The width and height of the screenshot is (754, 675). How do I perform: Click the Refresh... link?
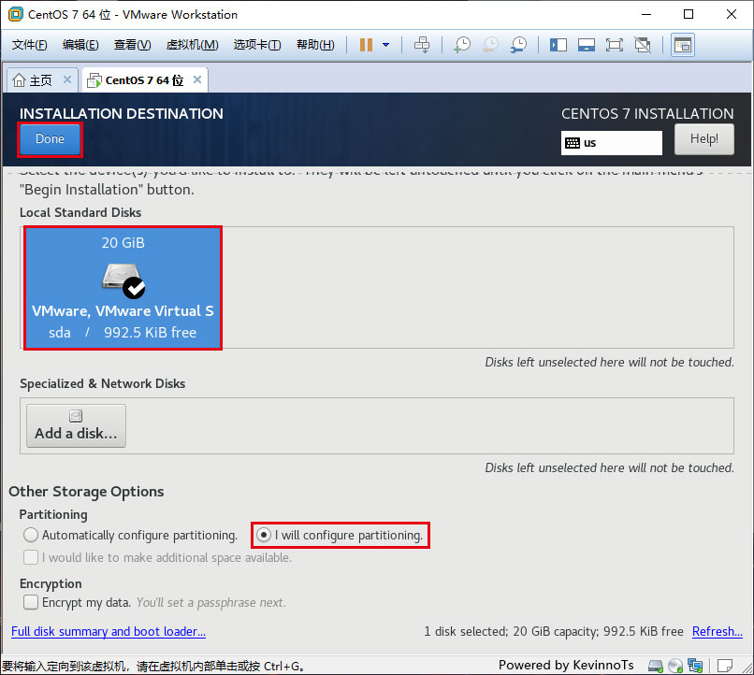click(x=717, y=631)
